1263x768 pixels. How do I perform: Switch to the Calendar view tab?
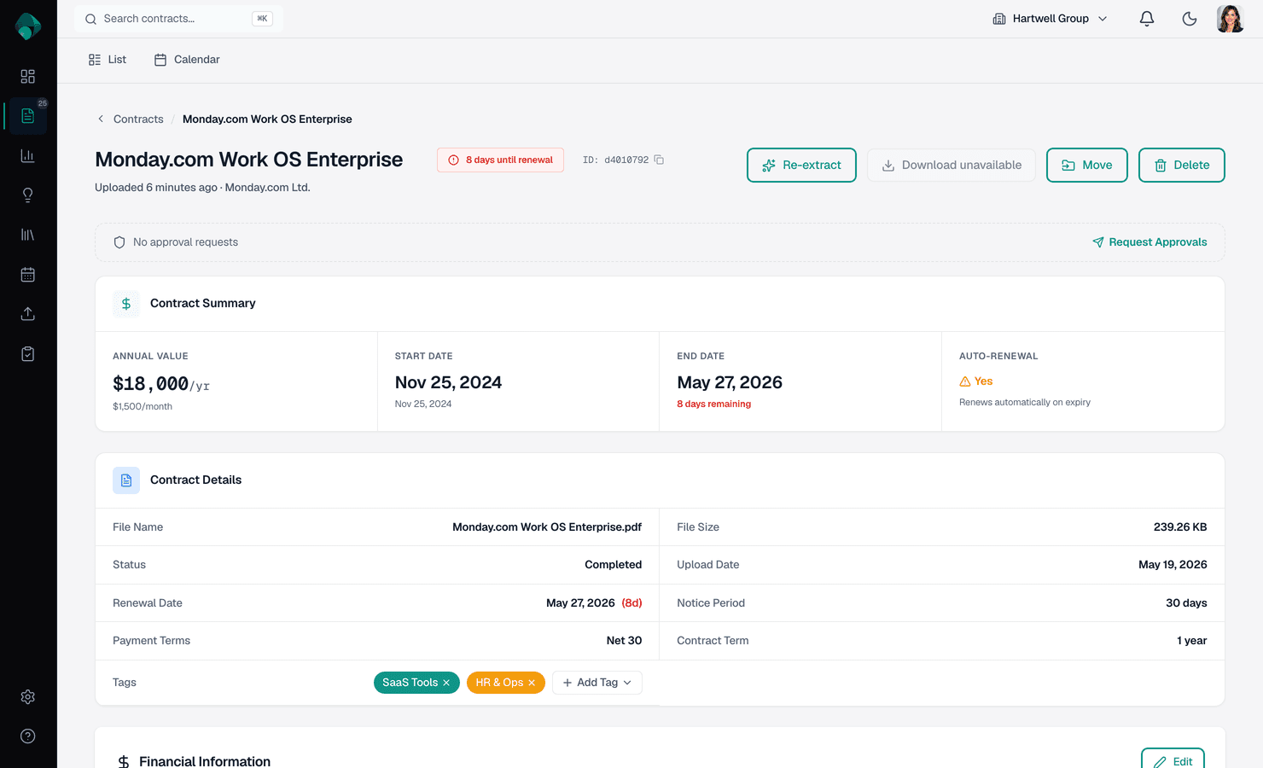click(x=187, y=60)
